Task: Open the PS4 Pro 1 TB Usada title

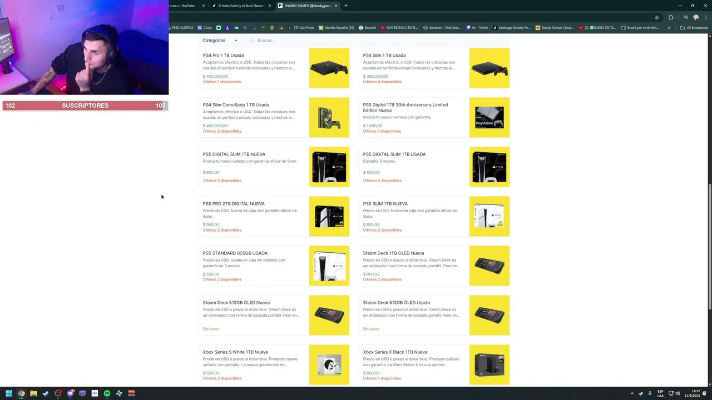Action: tap(223, 56)
